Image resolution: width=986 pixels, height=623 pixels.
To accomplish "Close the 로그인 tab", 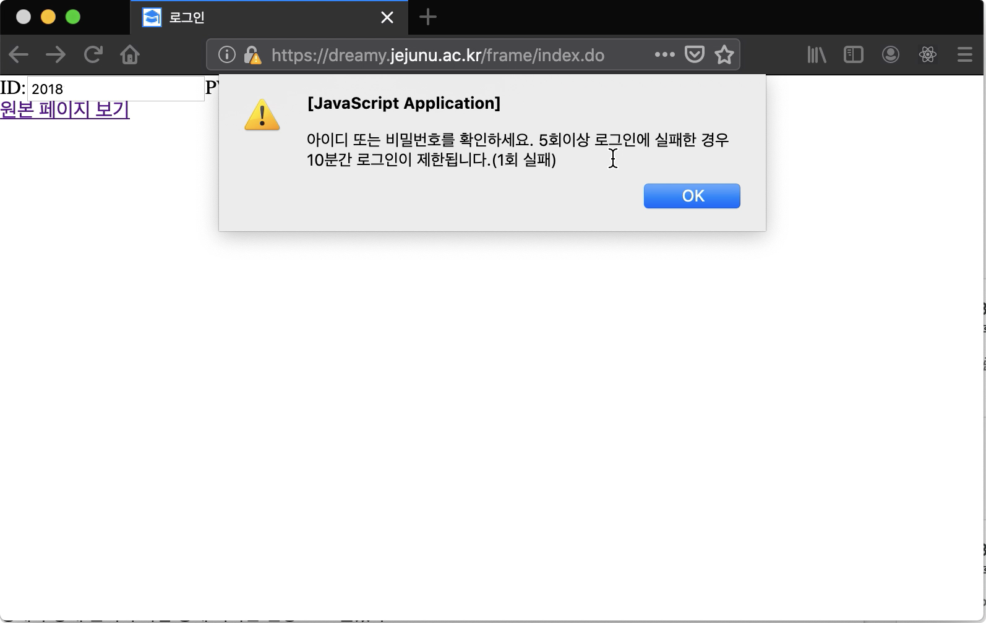I will pos(387,17).
